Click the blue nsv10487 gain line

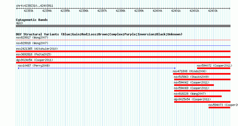coord(97,68)
